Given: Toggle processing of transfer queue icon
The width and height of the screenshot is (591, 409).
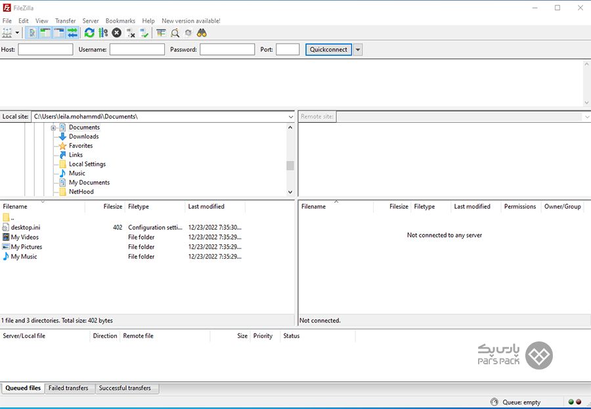Looking at the screenshot, I should click(103, 33).
